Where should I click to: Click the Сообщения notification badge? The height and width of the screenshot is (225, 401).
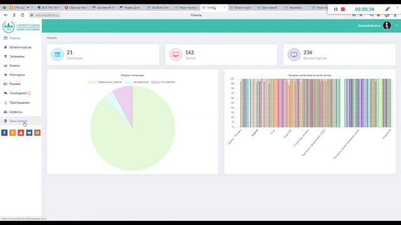click(29, 93)
